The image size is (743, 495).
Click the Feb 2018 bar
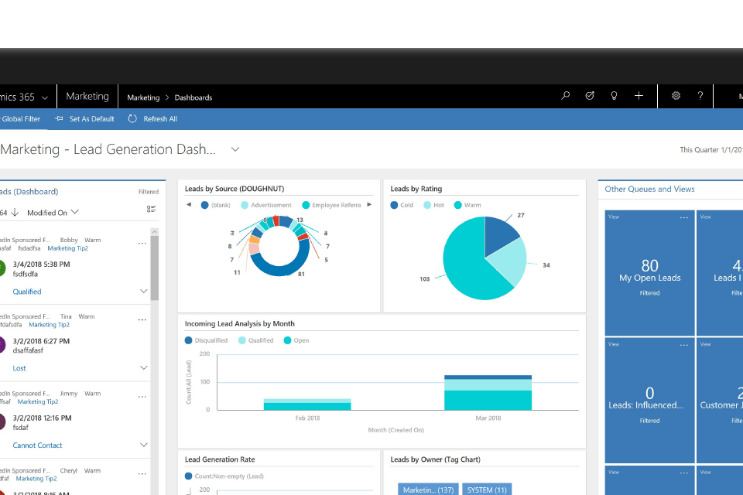(x=307, y=405)
